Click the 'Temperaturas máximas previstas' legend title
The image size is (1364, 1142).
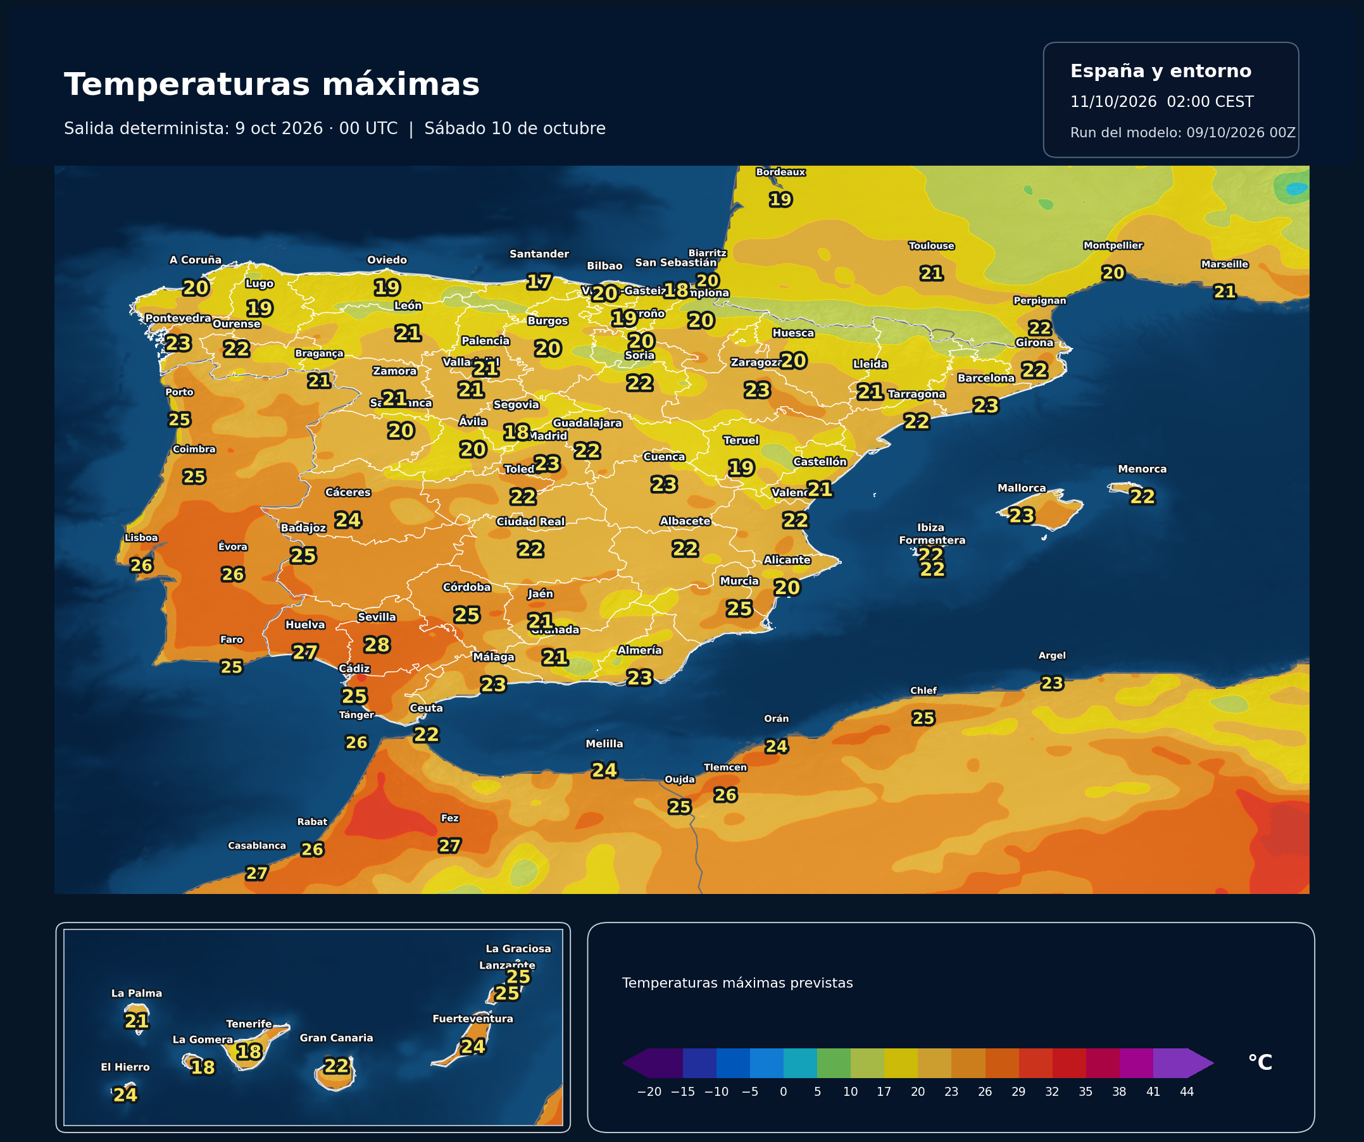point(737,983)
